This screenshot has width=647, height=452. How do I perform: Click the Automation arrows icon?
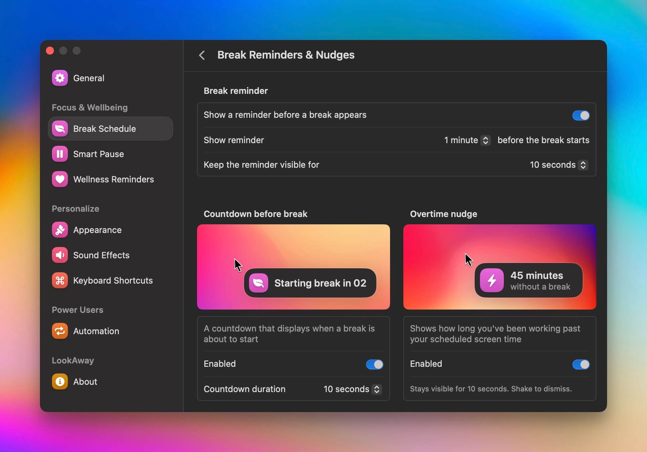point(60,331)
